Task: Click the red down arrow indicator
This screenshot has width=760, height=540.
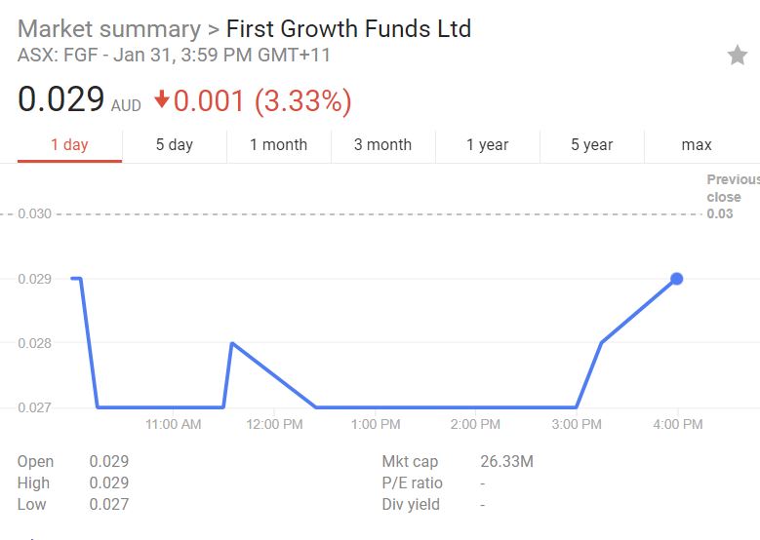Action: [x=162, y=100]
